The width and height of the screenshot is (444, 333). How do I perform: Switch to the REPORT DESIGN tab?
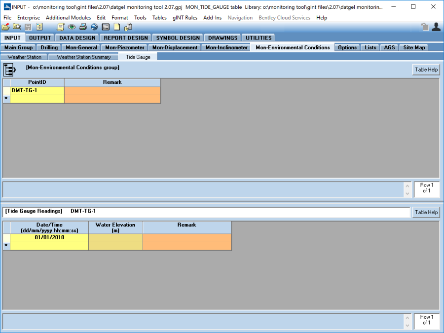point(126,38)
